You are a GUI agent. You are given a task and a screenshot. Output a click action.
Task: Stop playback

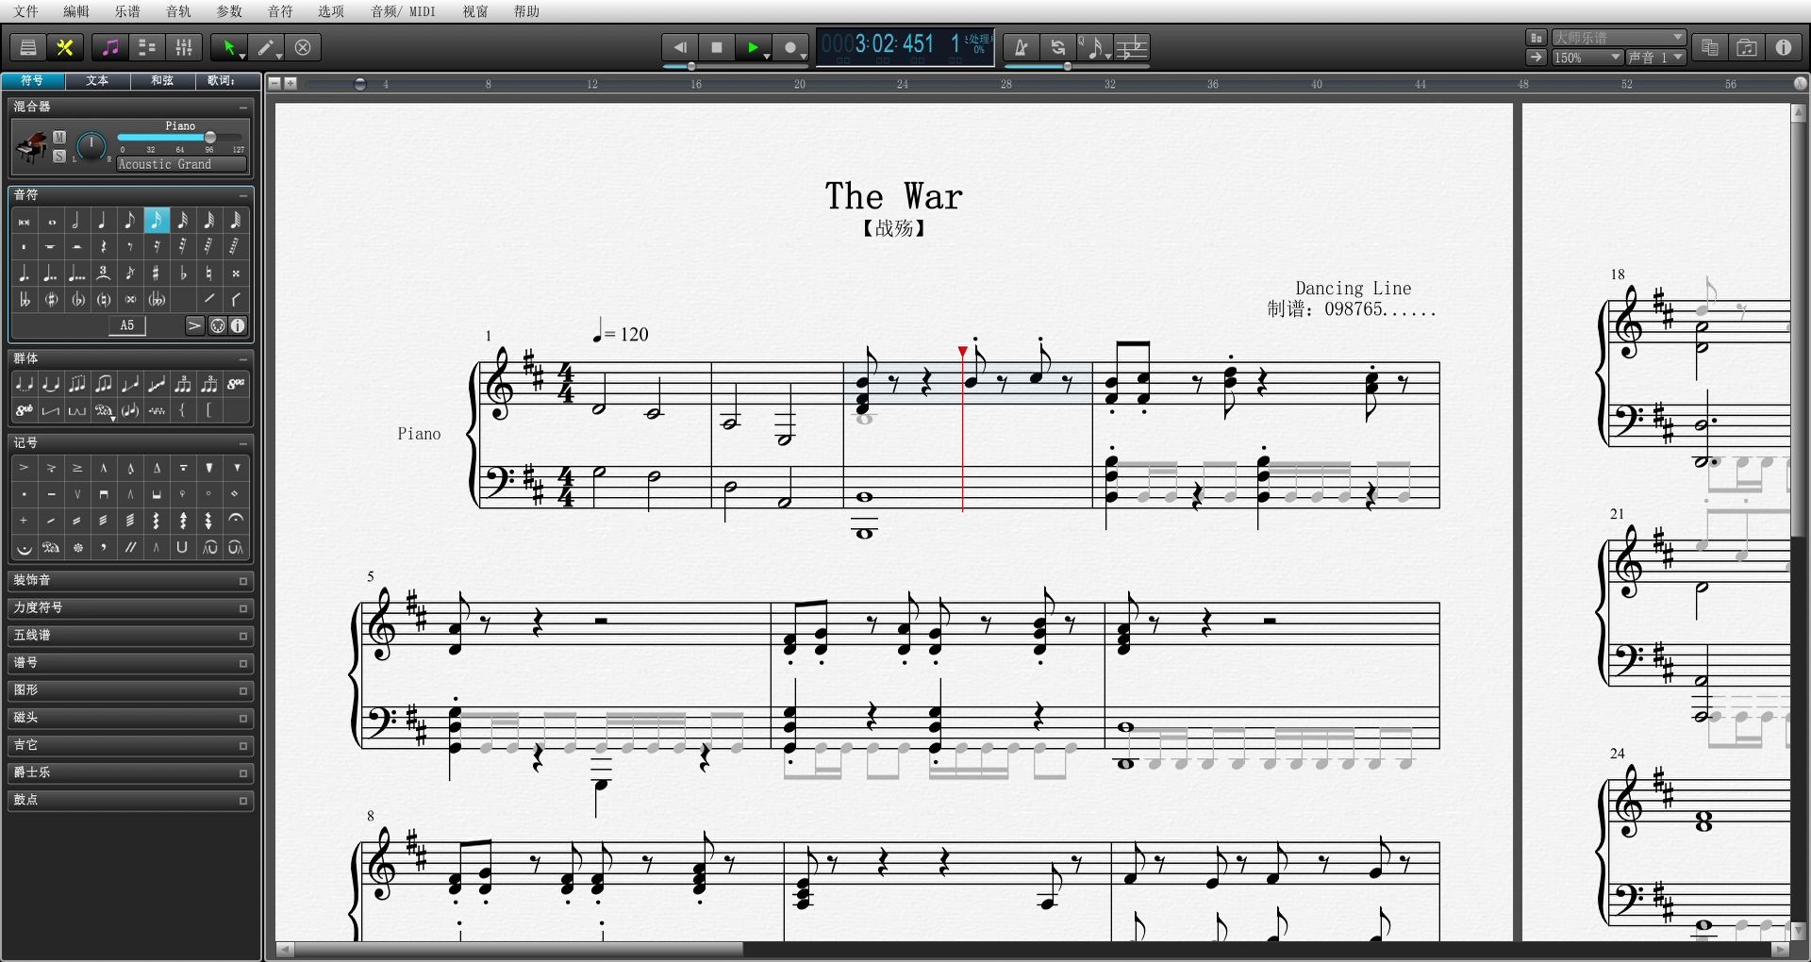pyautogui.click(x=717, y=47)
